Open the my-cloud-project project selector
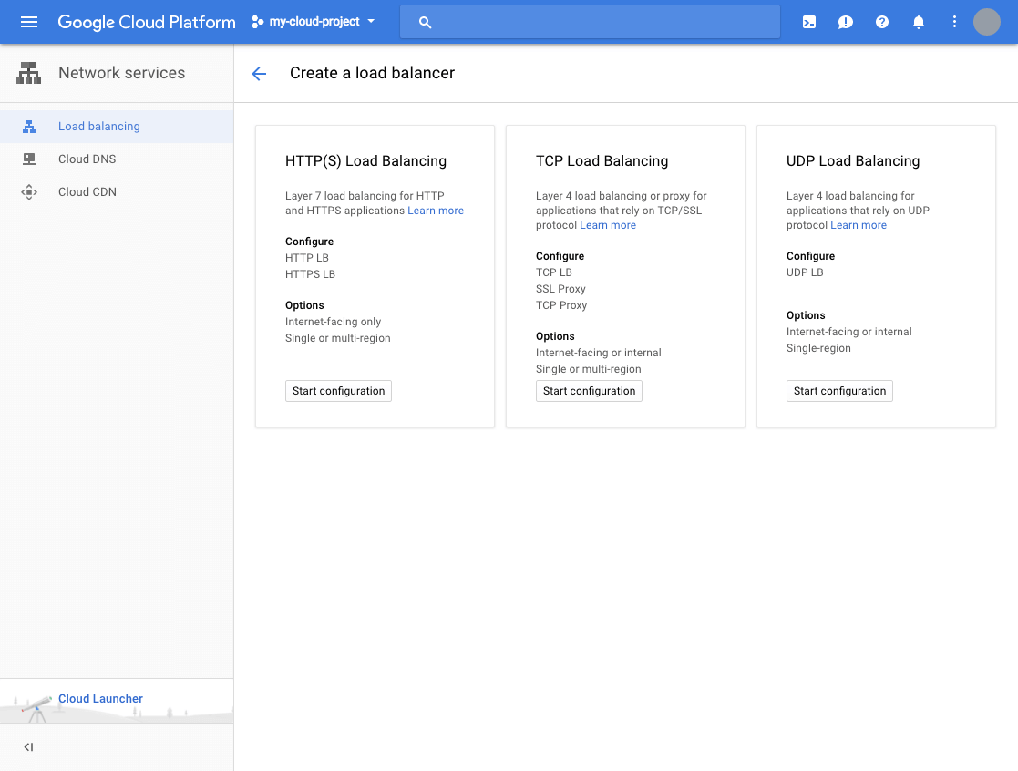1018x771 pixels. point(314,22)
